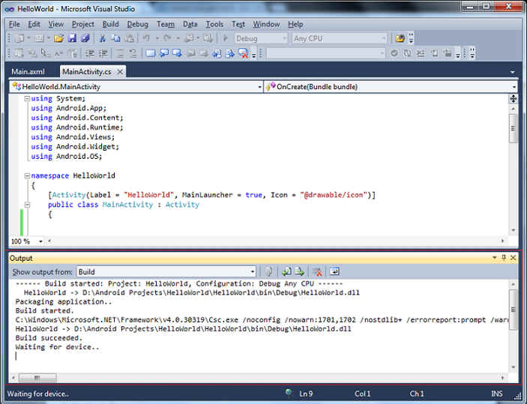The image size is (527, 404).
Task: Go to the next bookmark
Action: (x=177, y=53)
